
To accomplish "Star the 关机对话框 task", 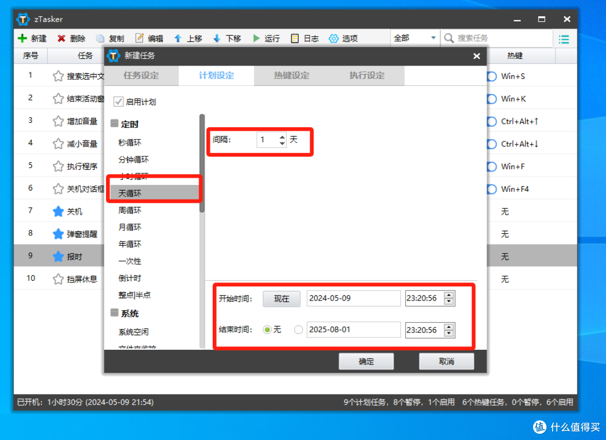I will tap(58, 189).
